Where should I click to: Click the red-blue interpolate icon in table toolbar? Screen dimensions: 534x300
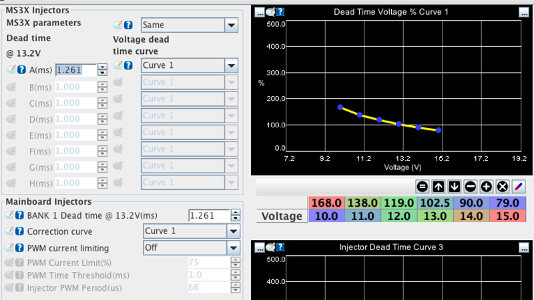519,187
